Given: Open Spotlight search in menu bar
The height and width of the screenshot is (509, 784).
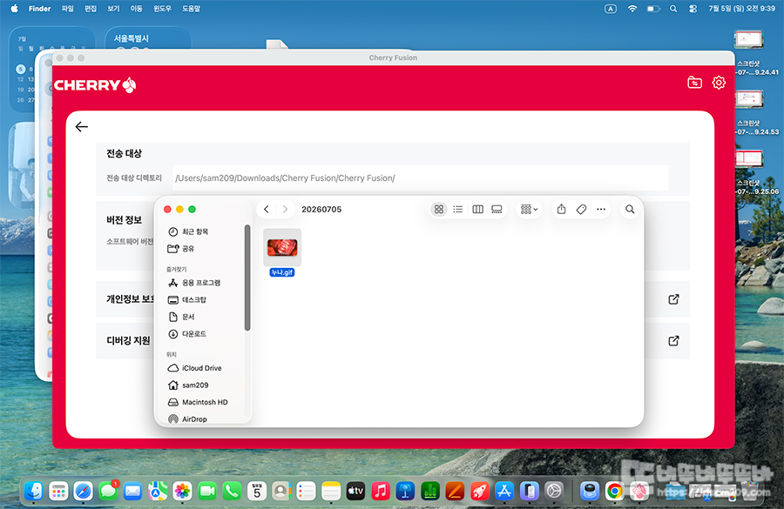Looking at the screenshot, I should [x=673, y=9].
